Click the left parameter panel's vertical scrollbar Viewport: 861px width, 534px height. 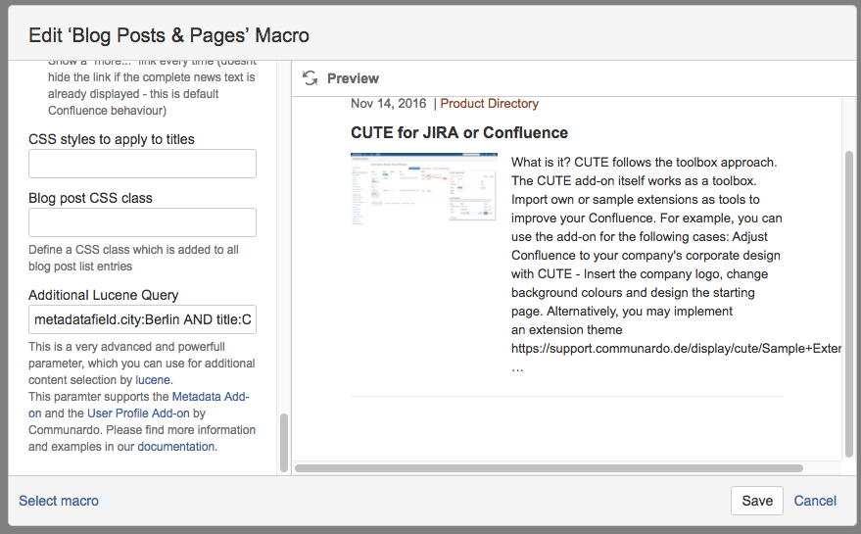tap(284, 441)
